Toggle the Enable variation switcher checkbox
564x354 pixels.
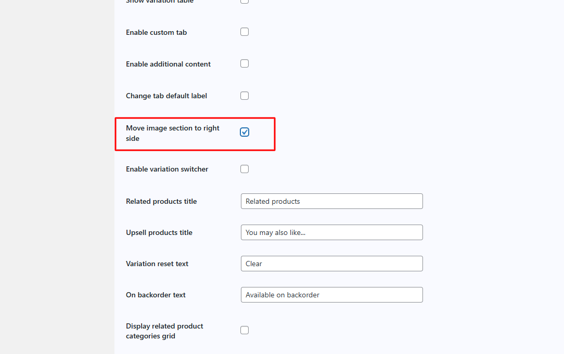245,169
